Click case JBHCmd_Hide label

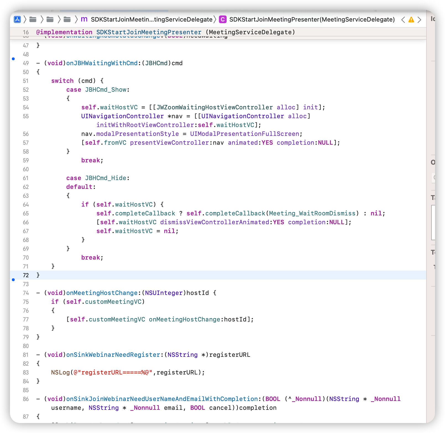98,178
